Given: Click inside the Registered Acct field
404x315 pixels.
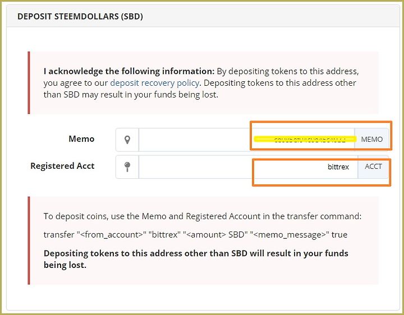Looking at the screenshot, I should 224,167.
